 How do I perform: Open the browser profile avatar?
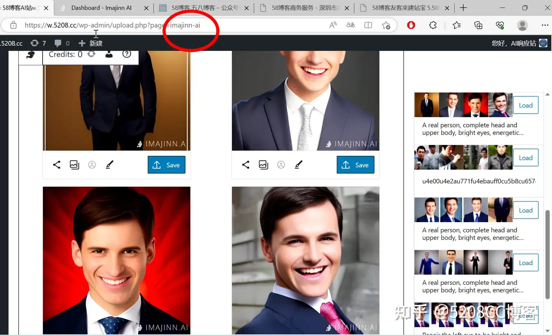click(522, 25)
